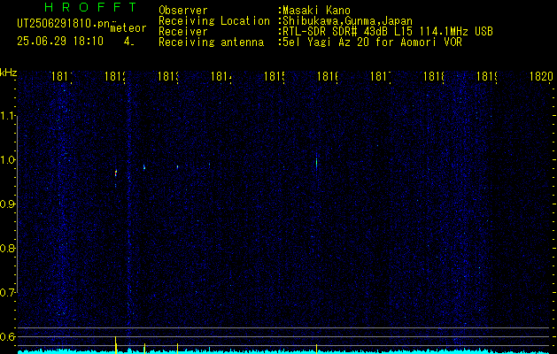Click the date 25.06.29 18:10 text
Image resolution: width=557 pixels, height=354 pixels.
coord(60,42)
